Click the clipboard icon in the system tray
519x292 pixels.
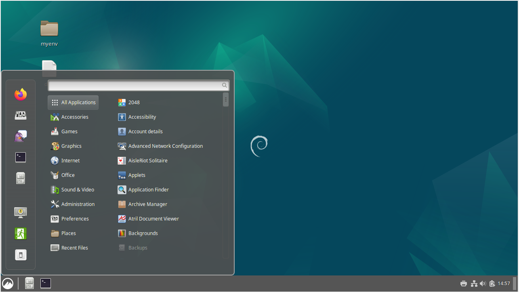(492, 283)
